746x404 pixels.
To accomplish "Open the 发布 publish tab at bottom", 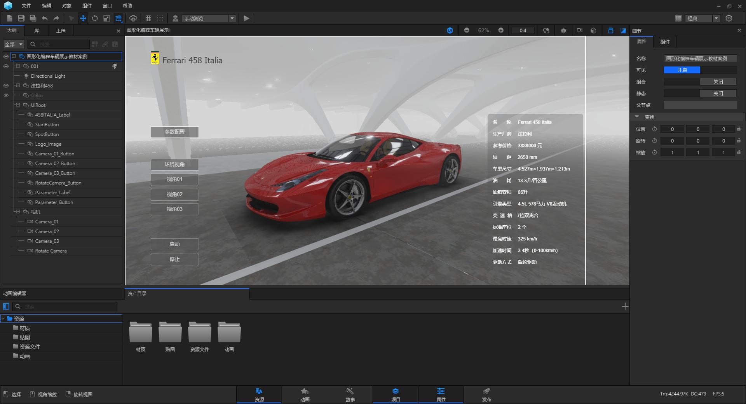I will coord(486,395).
